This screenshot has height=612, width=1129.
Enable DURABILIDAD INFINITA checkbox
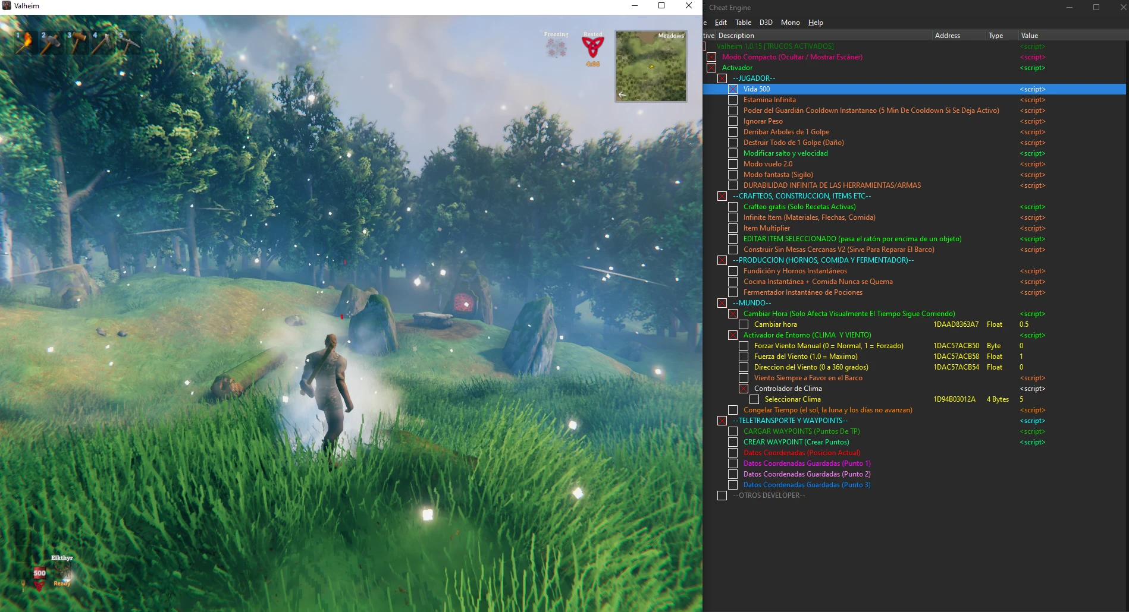pyautogui.click(x=733, y=185)
